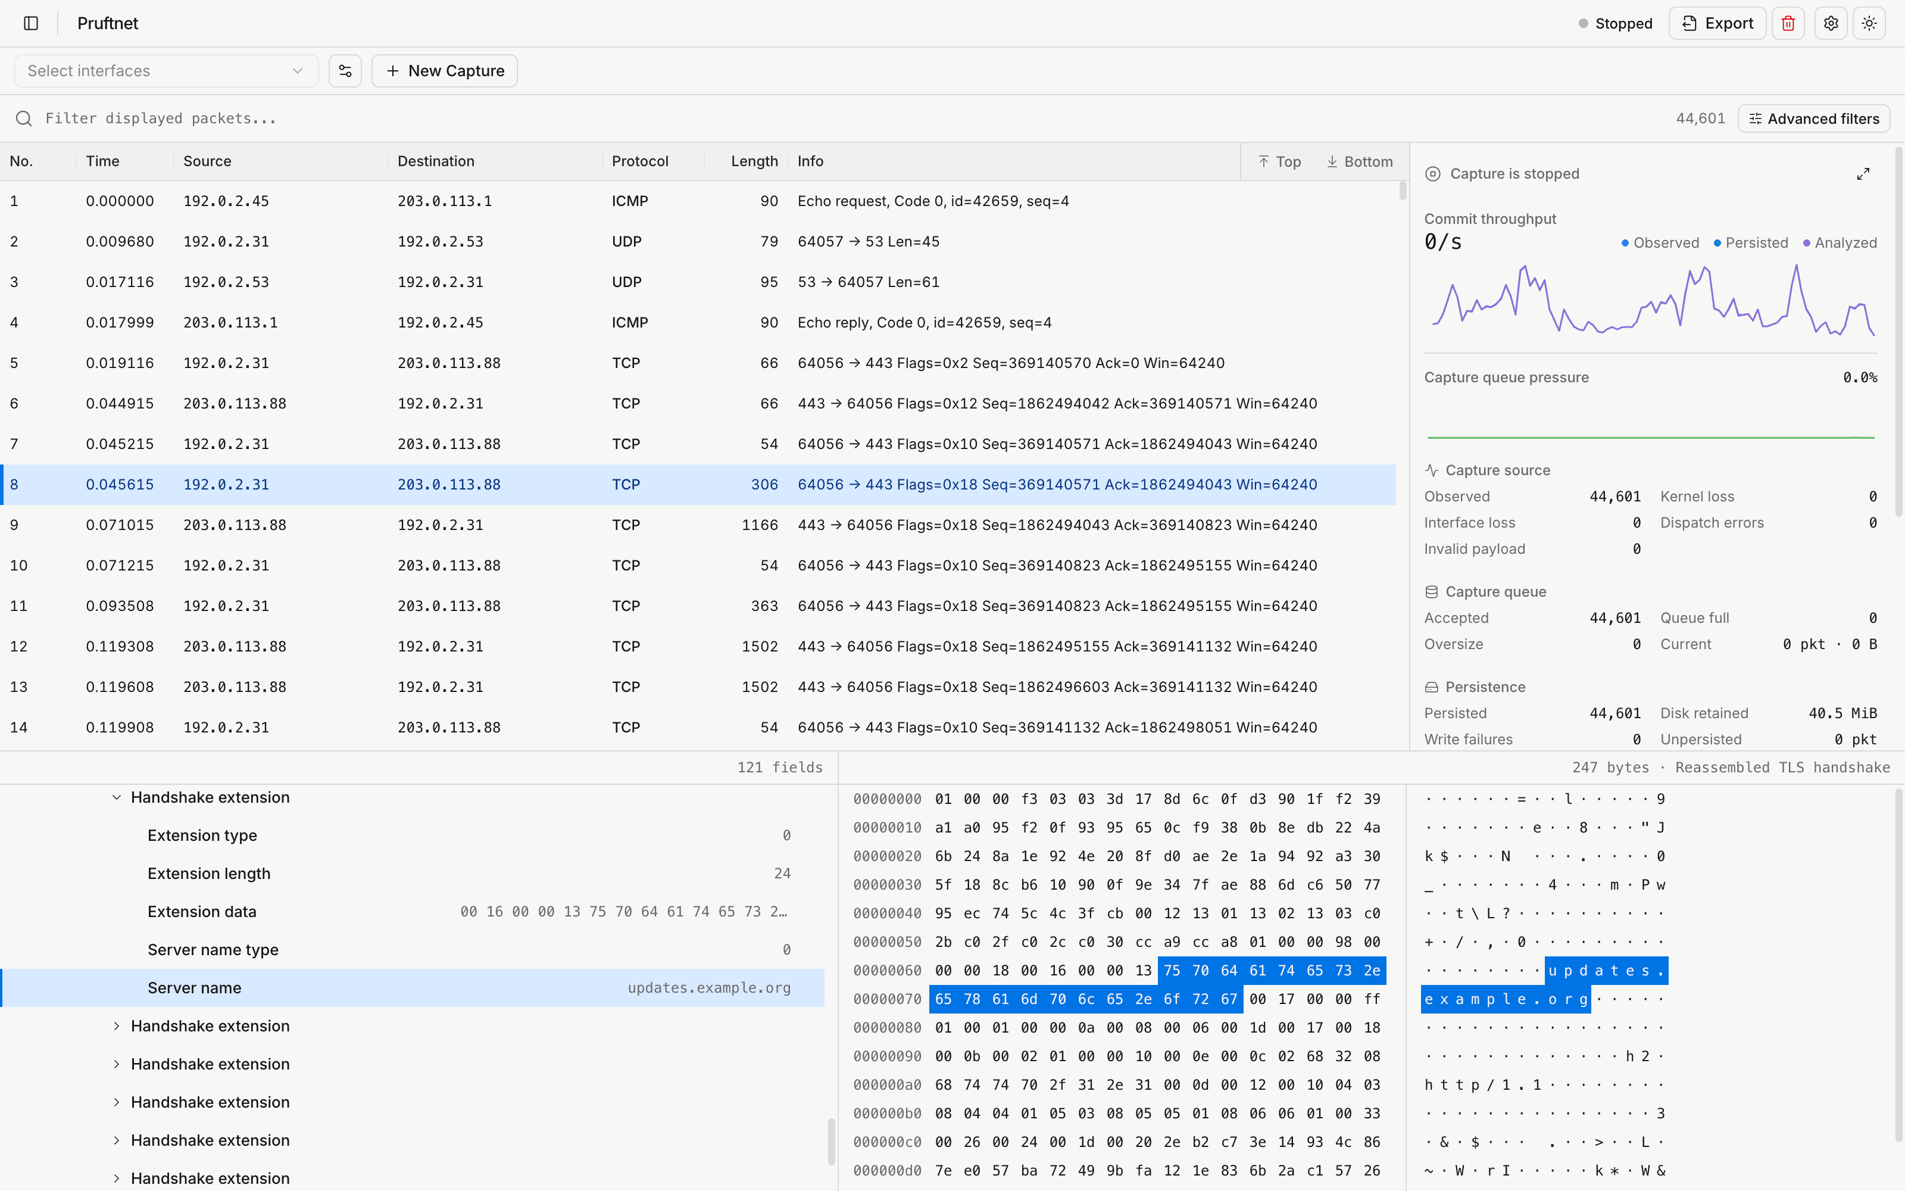
Task: Focus the Filter displayed packets field
Action: (850, 118)
